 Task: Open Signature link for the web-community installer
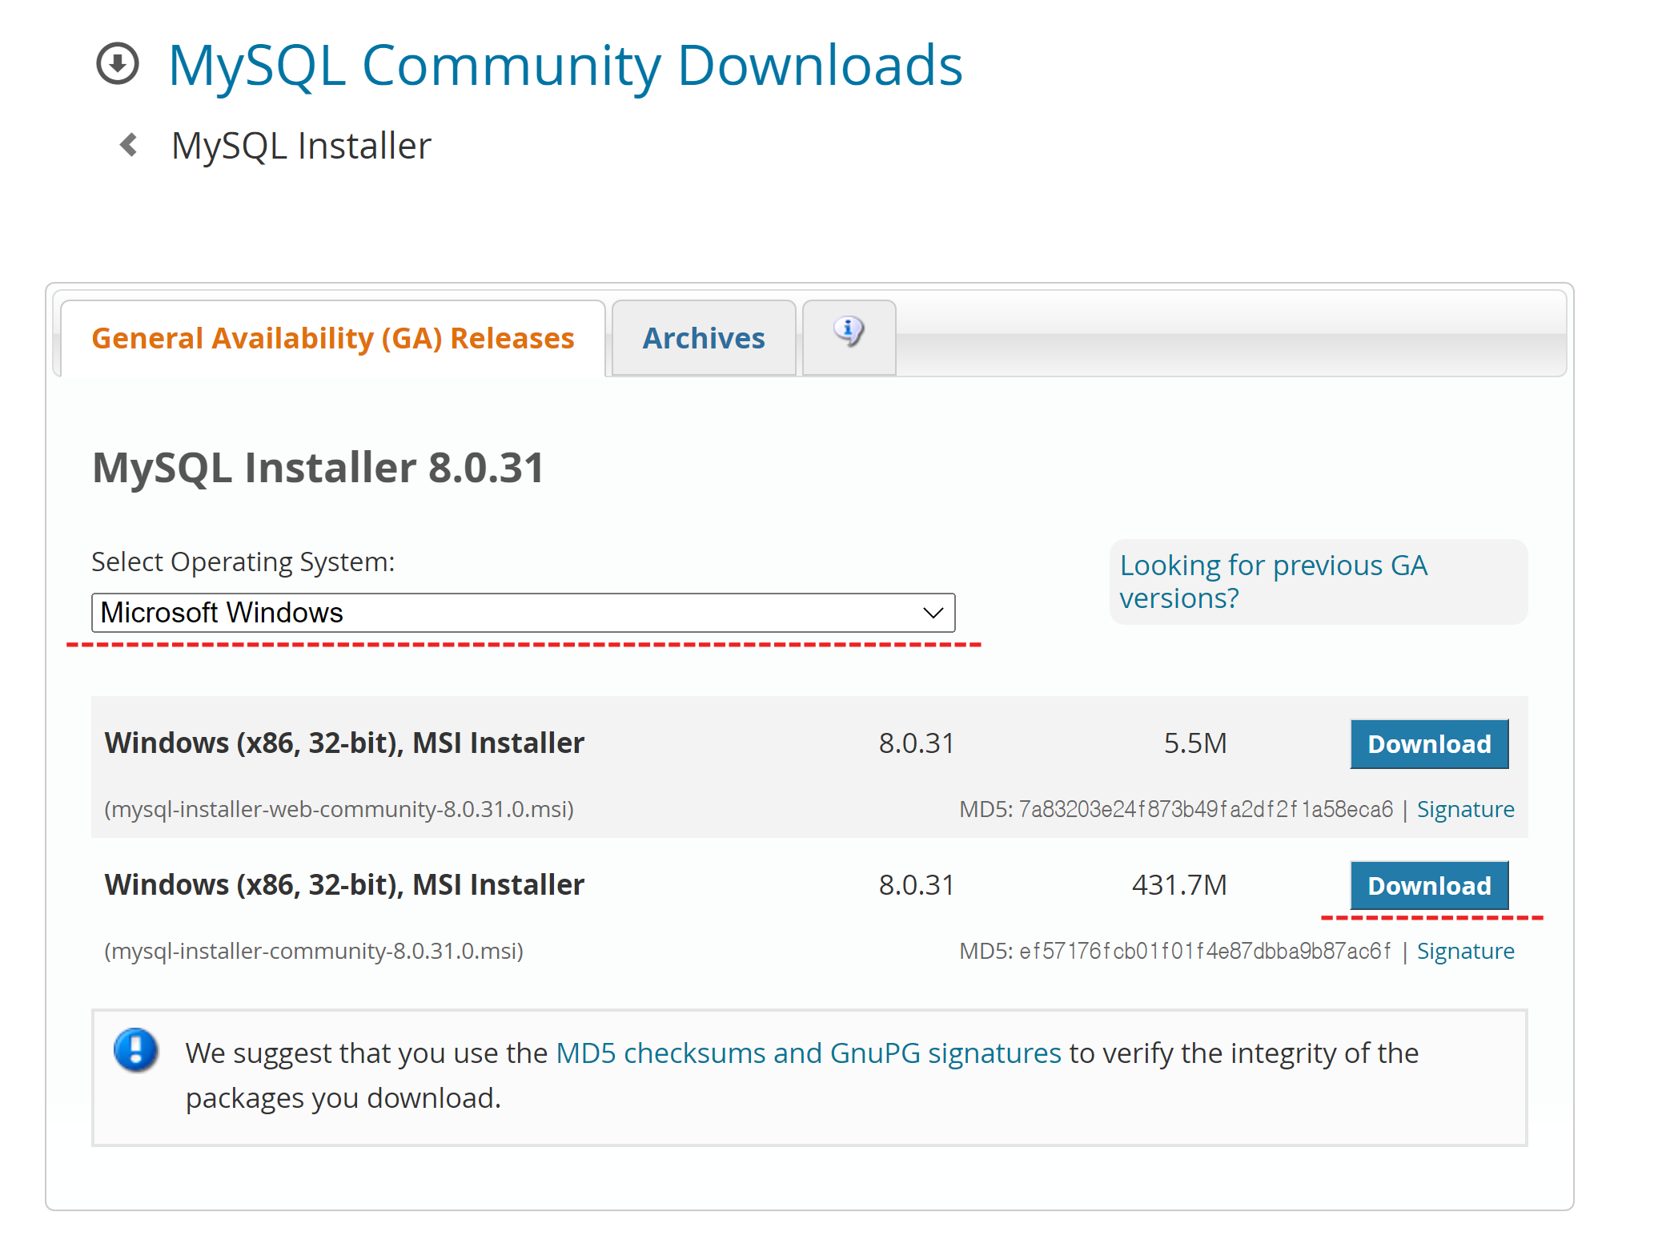pyautogui.click(x=1465, y=809)
